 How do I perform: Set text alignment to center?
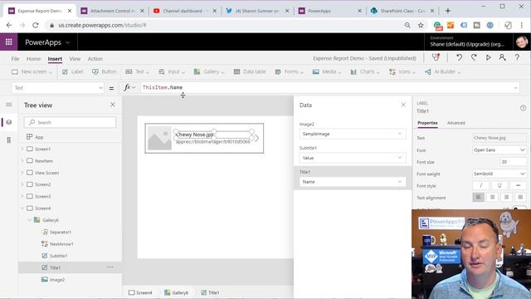(493, 197)
